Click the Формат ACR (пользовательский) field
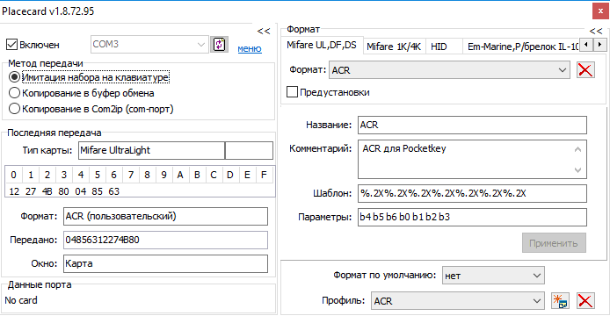The height and width of the screenshot is (316, 610). click(165, 216)
